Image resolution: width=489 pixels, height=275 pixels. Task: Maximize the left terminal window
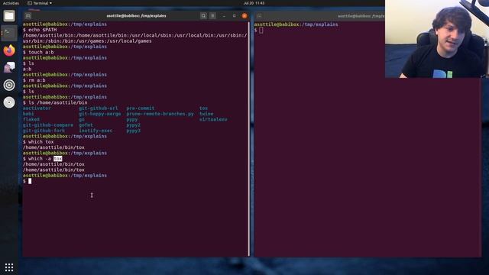(235, 15)
